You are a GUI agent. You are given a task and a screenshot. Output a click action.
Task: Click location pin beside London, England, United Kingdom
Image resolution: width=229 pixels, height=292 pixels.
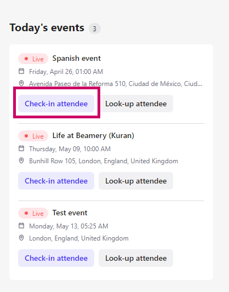point(21,238)
